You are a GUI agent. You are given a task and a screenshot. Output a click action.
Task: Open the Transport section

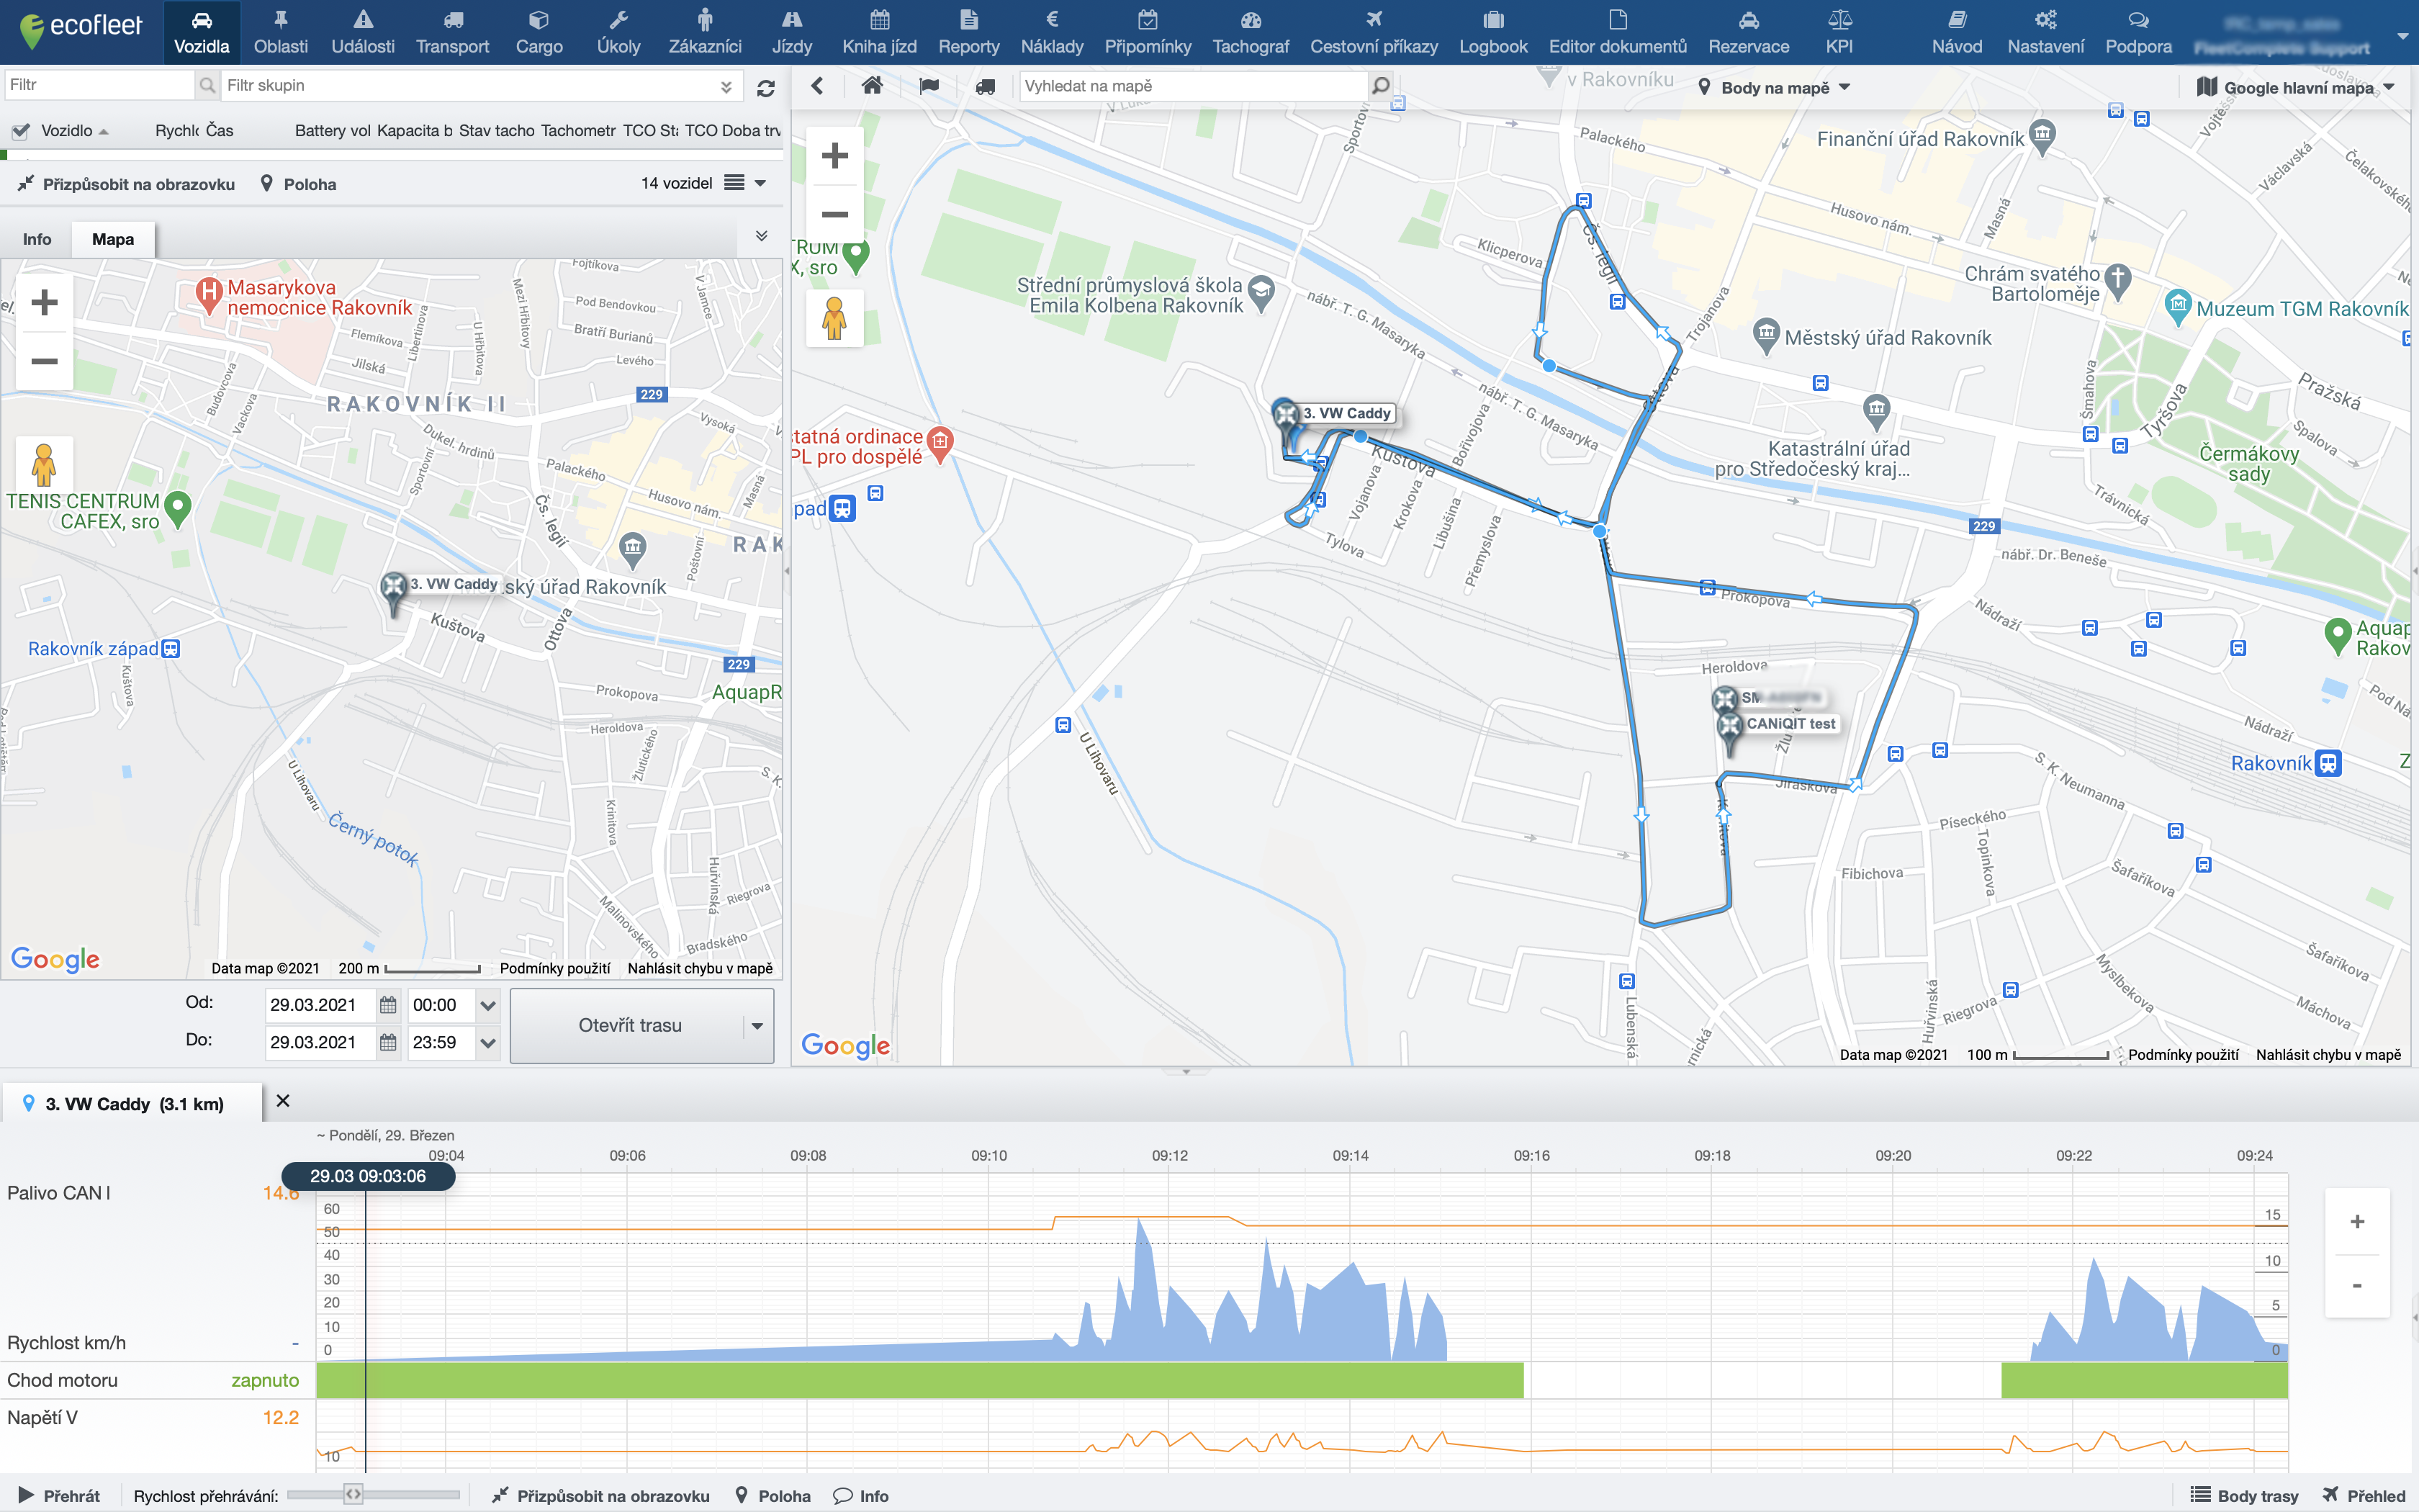coord(453,32)
